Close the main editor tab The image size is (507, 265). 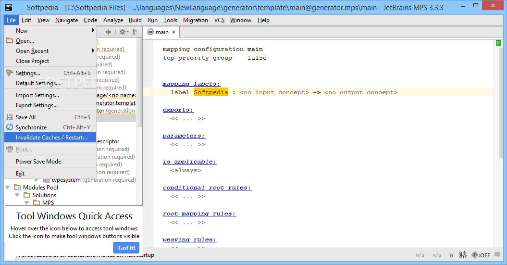[173, 32]
